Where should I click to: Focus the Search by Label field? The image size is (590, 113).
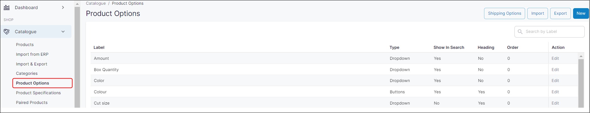[x=549, y=32]
